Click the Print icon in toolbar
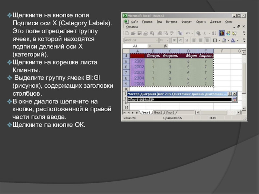The width and height of the screenshot is (259, 194). pyautogui.click(x=159, y=33)
